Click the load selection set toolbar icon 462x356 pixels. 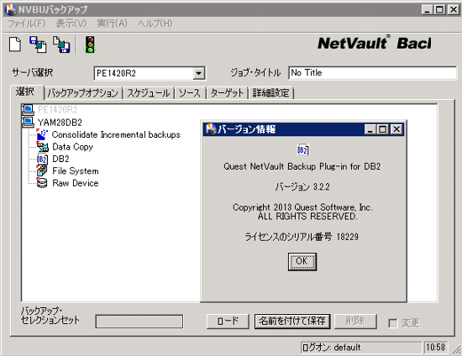click(x=38, y=44)
